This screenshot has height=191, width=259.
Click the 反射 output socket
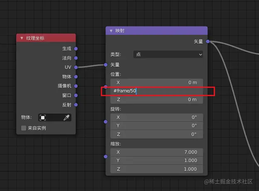(x=76, y=105)
